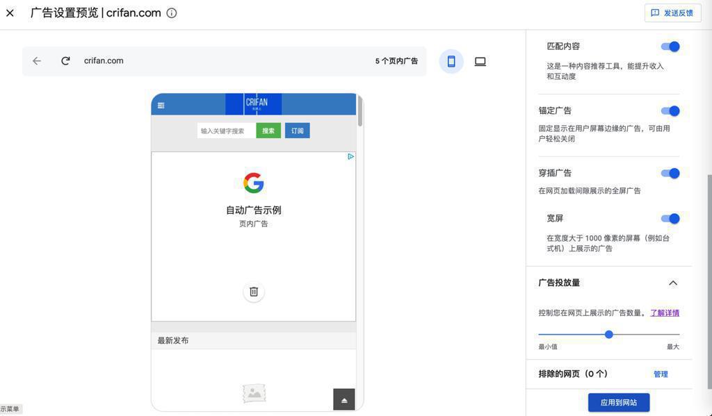The width and height of the screenshot is (712, 416).
Task: Click the keyword search field in preview
Action: 226,131
